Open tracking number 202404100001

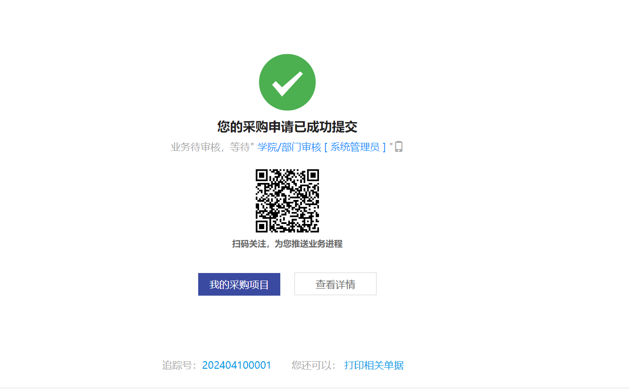point(237,365)
